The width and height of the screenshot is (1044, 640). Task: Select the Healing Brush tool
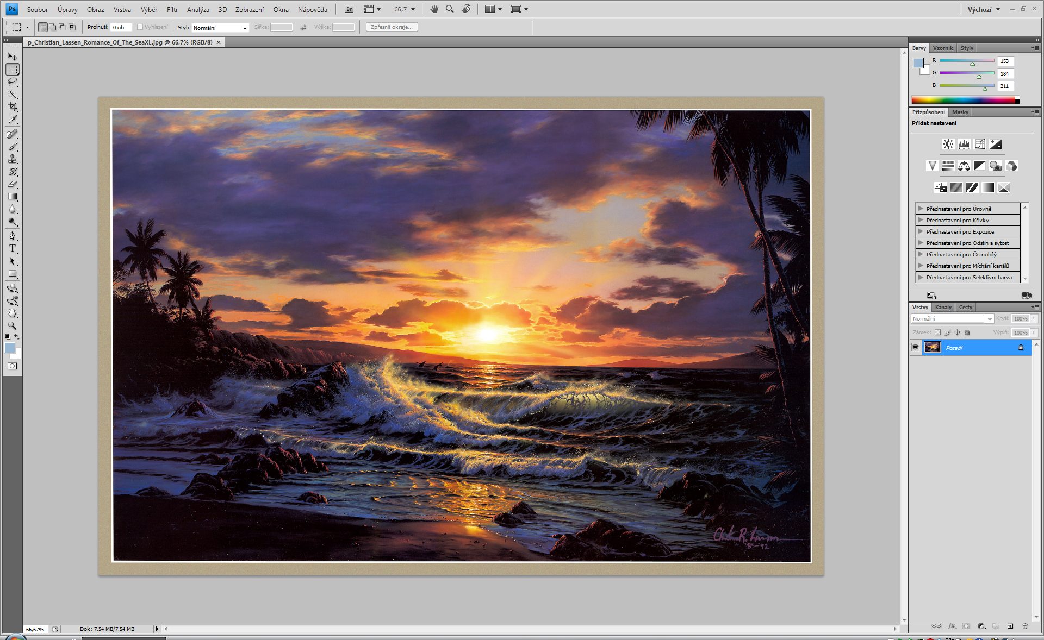point(13,134)
